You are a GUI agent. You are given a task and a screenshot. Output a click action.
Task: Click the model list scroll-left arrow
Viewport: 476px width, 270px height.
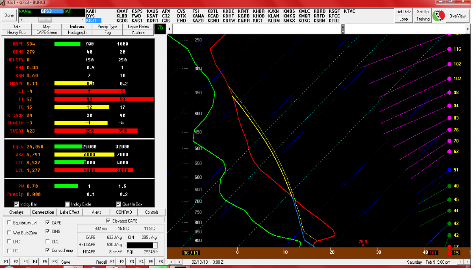point(21,19)
